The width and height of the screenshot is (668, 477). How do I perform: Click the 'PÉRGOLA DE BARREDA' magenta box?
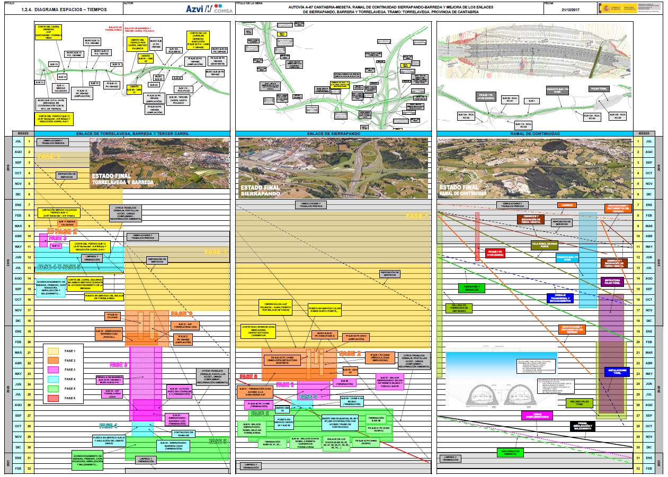110,379
